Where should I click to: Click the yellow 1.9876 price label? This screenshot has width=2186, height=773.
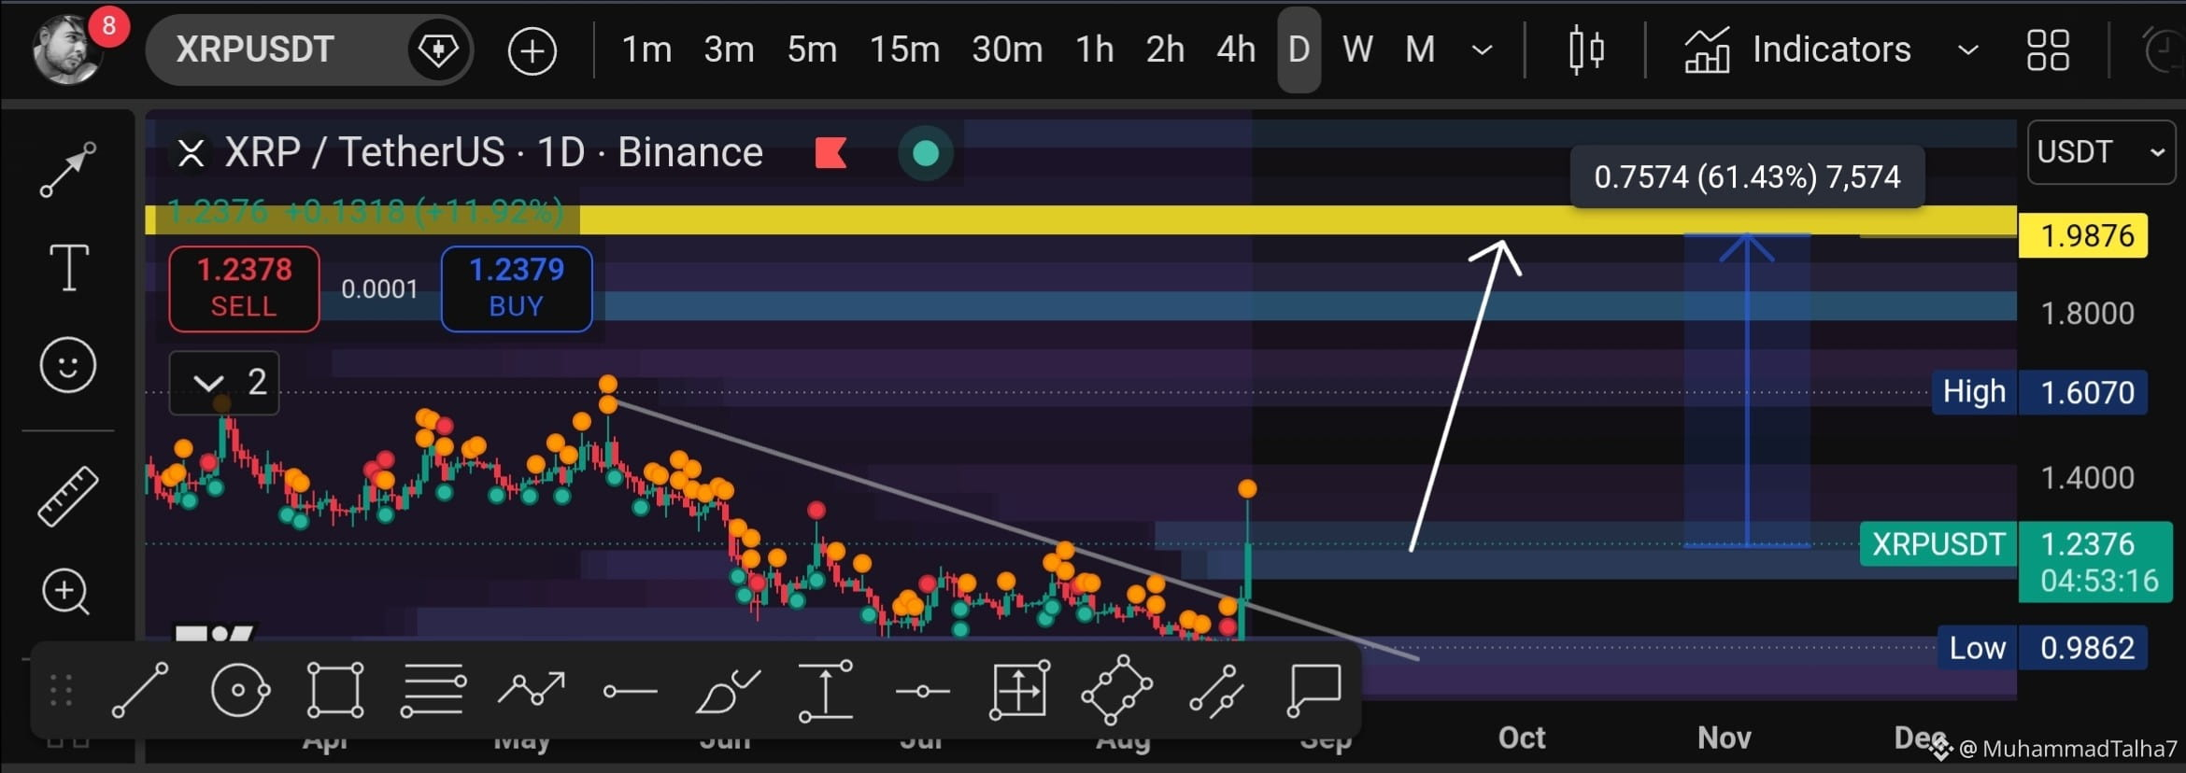coord(2083,235)
